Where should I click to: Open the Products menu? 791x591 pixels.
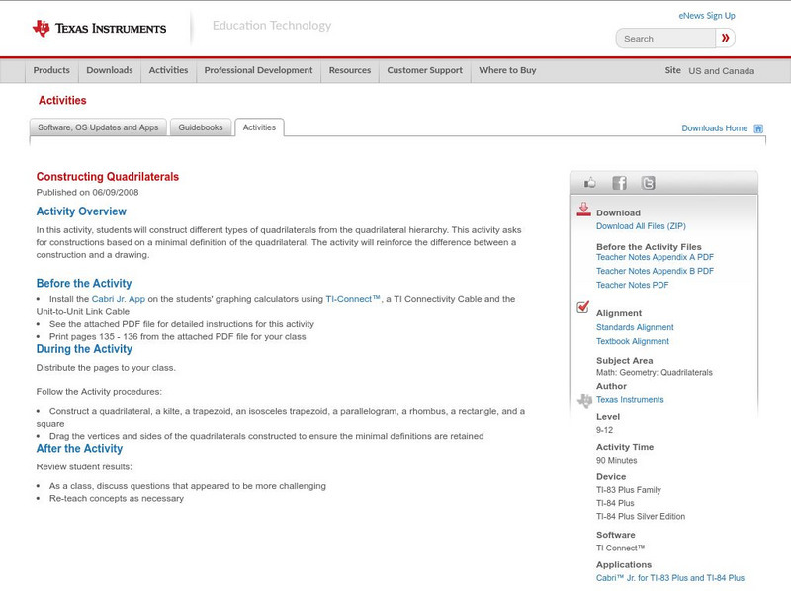pyautogui.click(x=51, y=70)
